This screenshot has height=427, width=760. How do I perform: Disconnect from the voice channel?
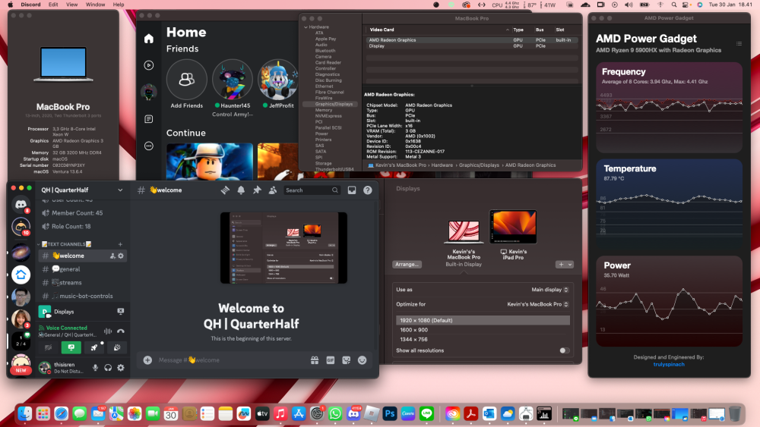pos(121,331)
